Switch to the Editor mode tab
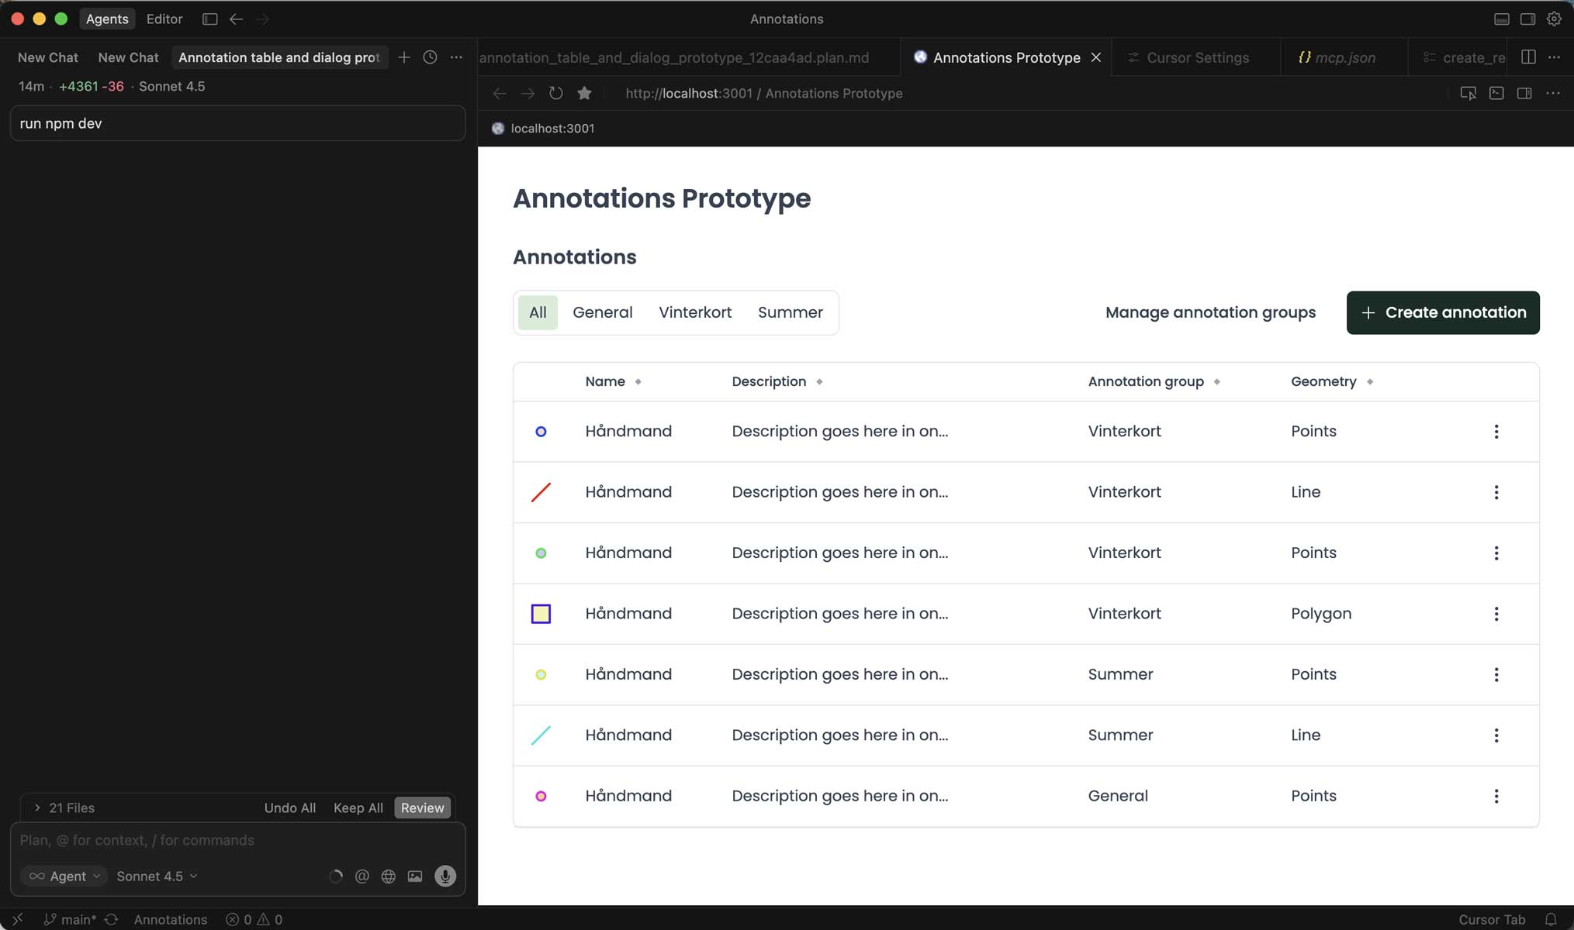1574x930 pixels. click(x=164, y=19)
